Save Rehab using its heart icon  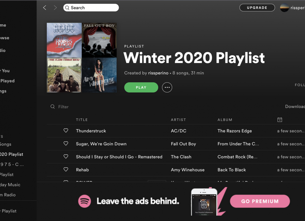pos(66,170)
